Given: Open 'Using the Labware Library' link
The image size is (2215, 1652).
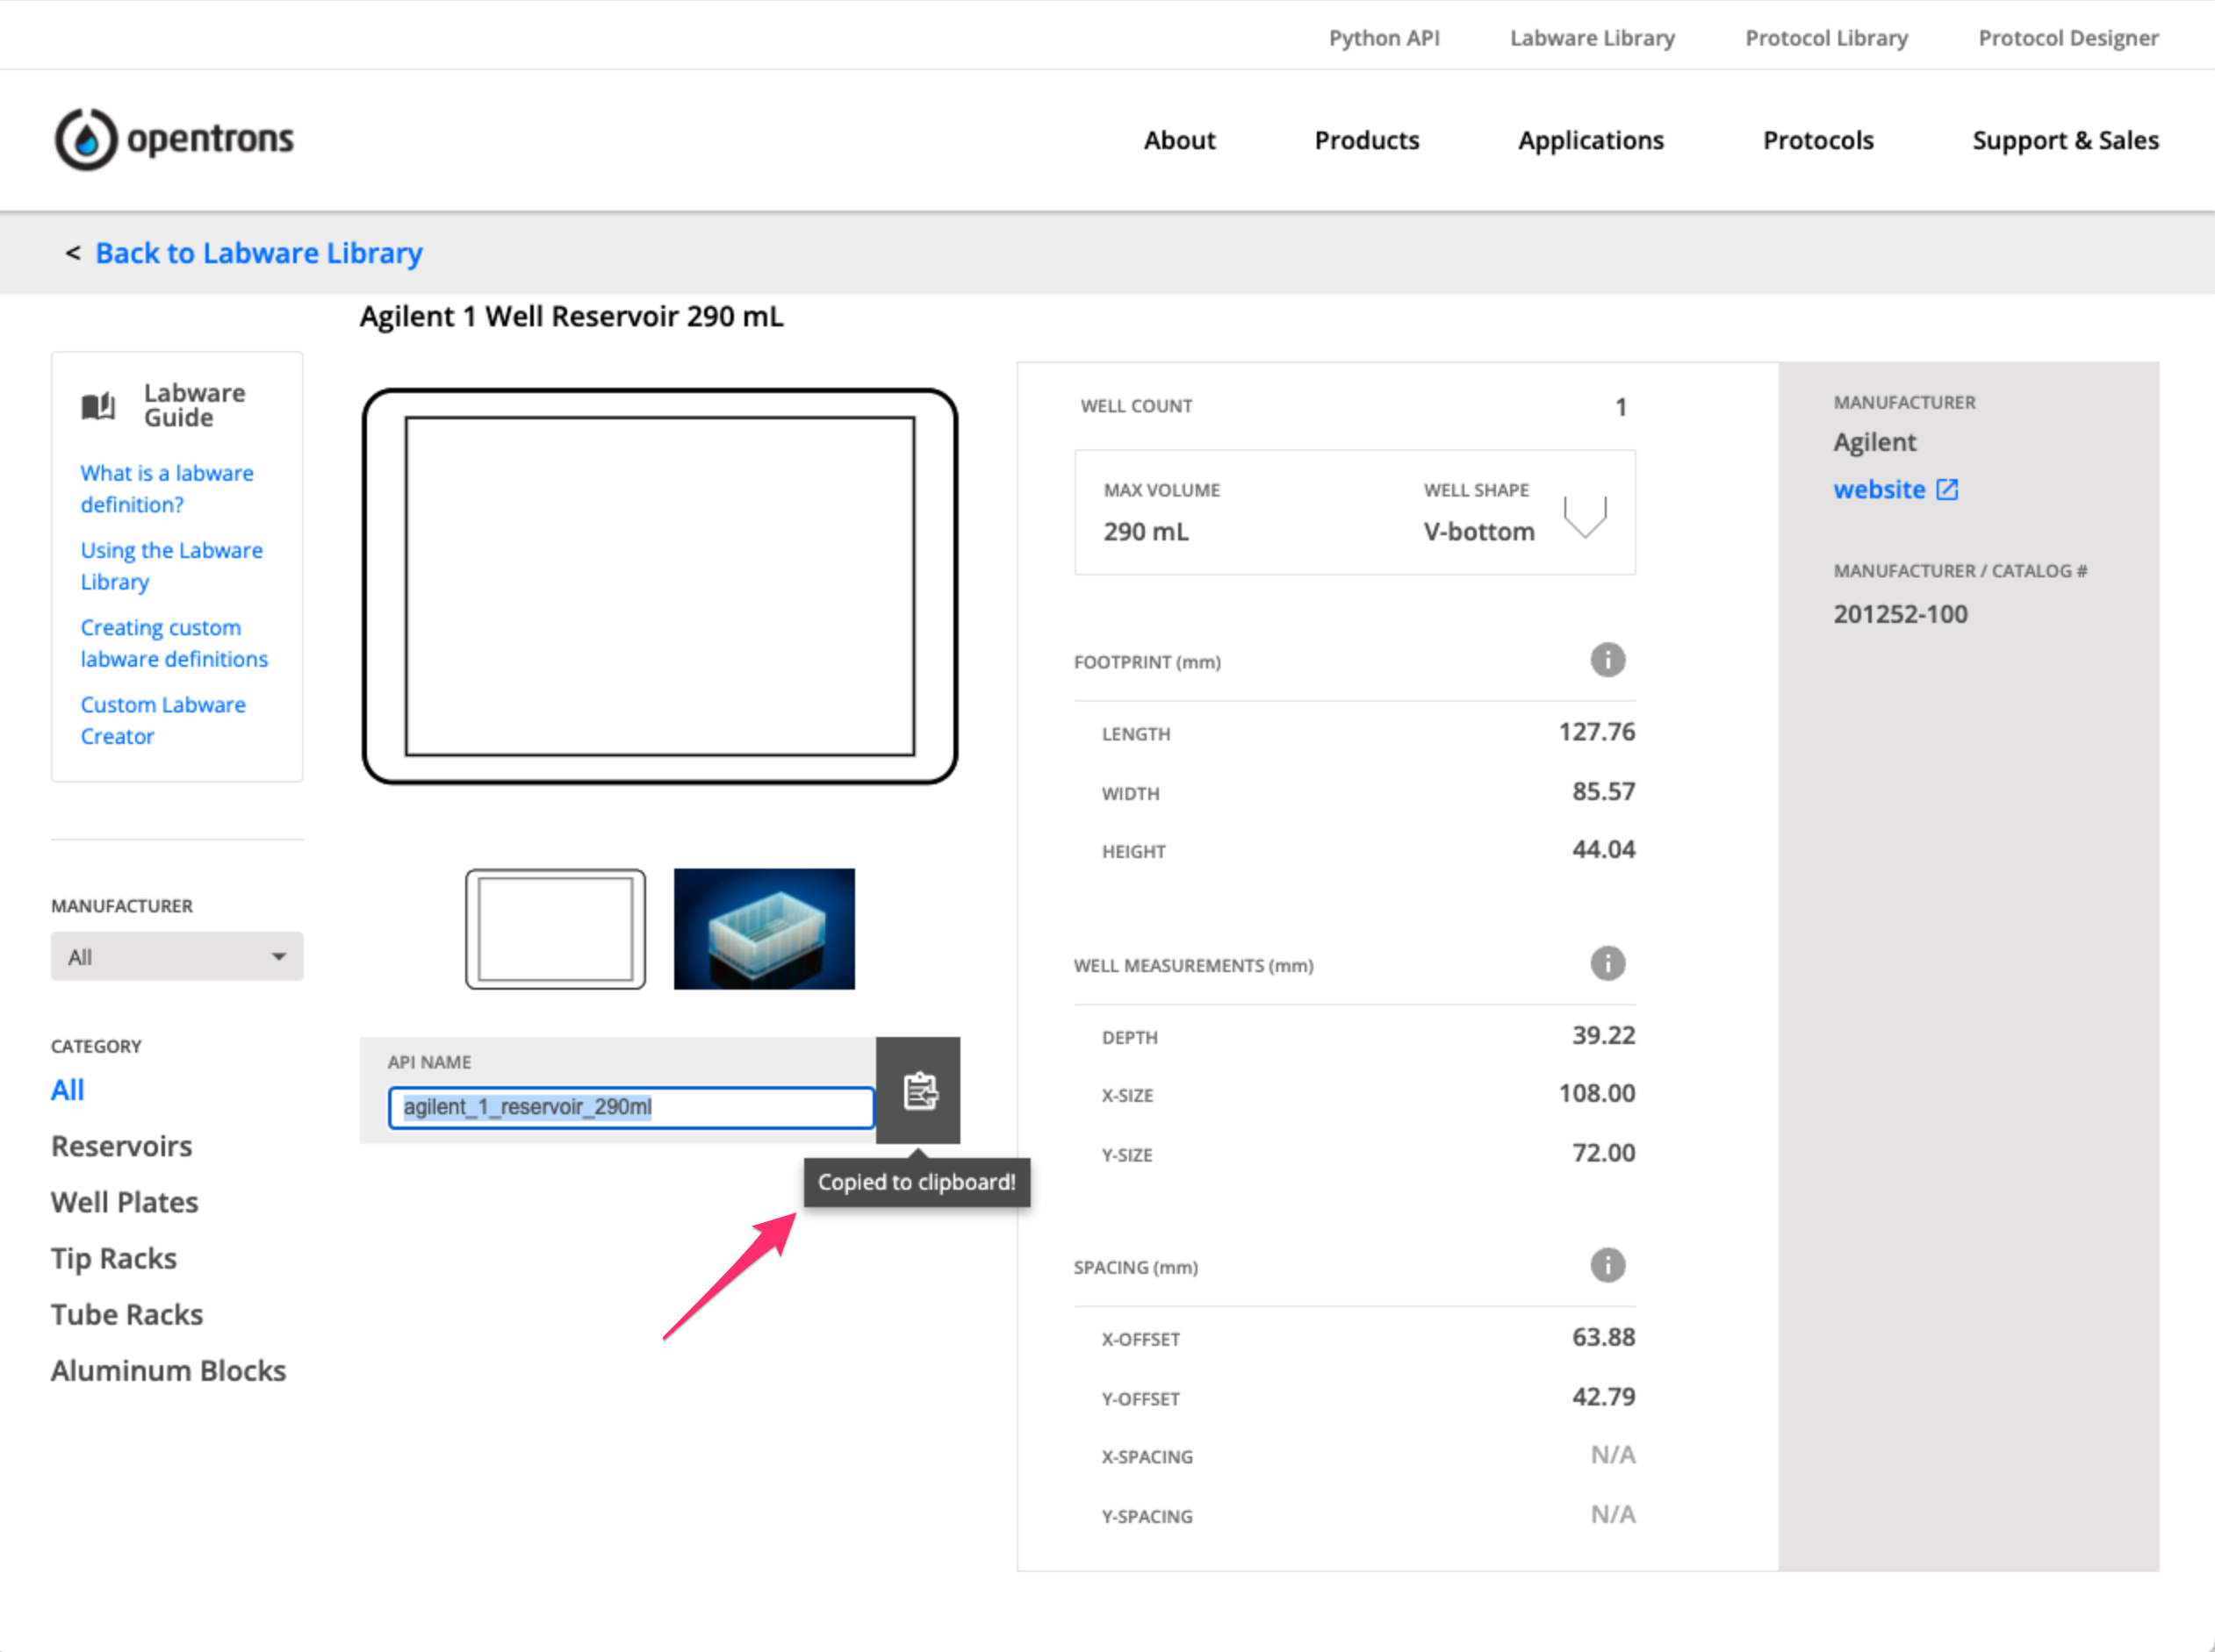Looking at the screenshot, I should [x=172, y=566].
